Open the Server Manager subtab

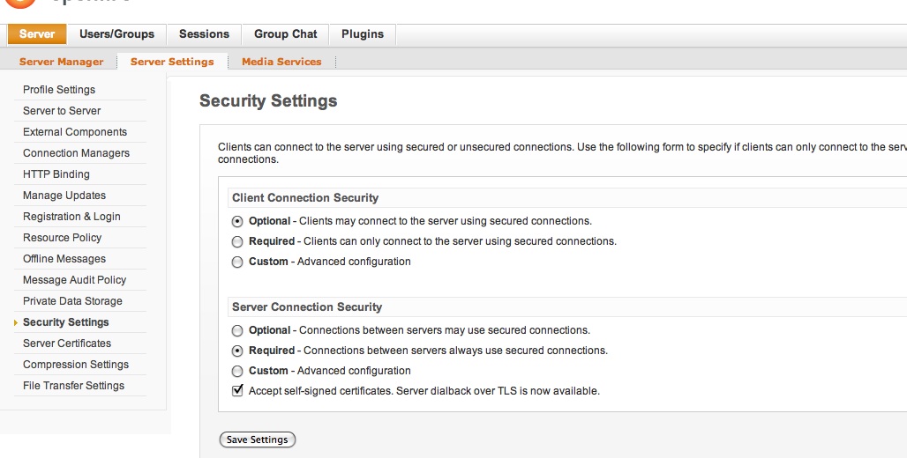pyautogui.click(x=61, y=62)
